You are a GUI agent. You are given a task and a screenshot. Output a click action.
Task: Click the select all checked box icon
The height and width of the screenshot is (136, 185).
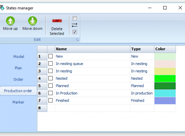coord(75,32)
